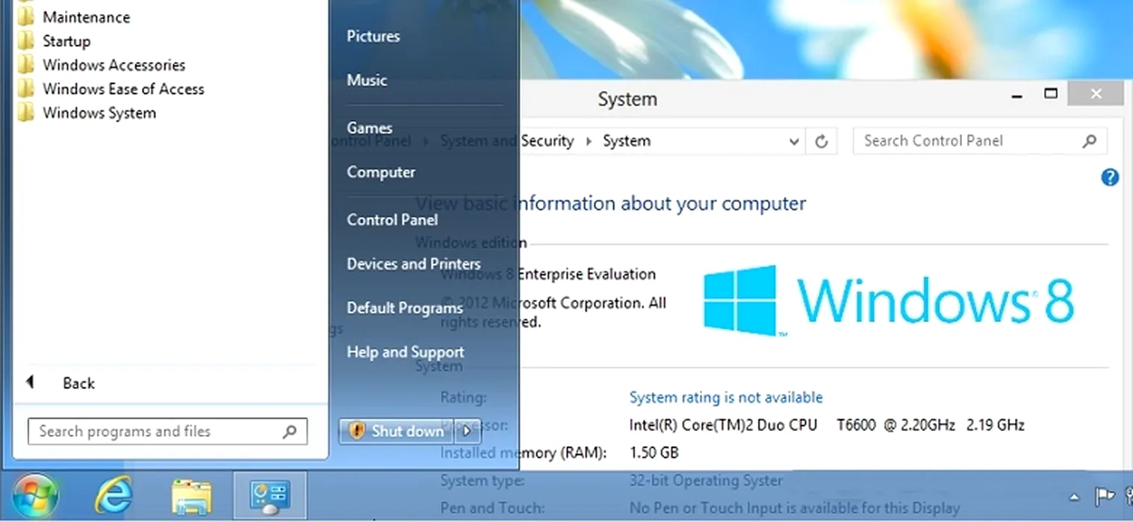
Task: Click the magnifier in Search Control Panel
Action: click(x=1089, y=141)
